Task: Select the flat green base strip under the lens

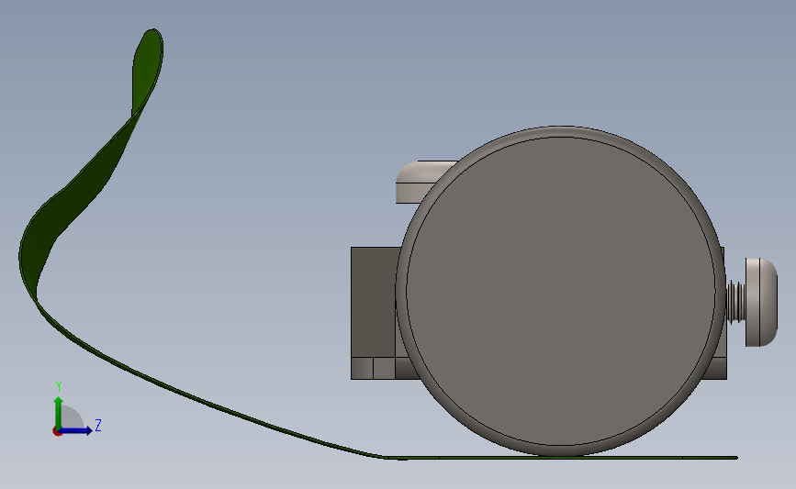Action: pos(560,458)
